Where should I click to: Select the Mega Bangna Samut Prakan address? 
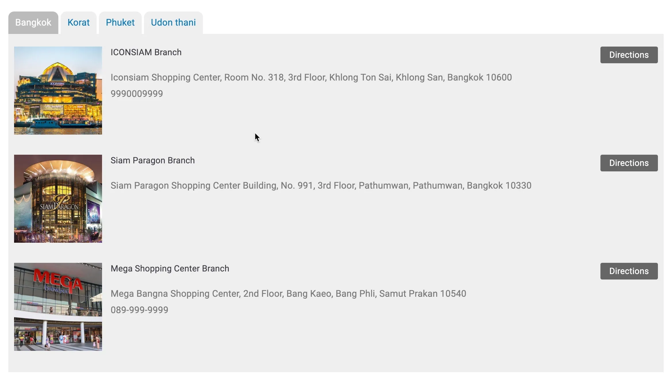(288, 294)
